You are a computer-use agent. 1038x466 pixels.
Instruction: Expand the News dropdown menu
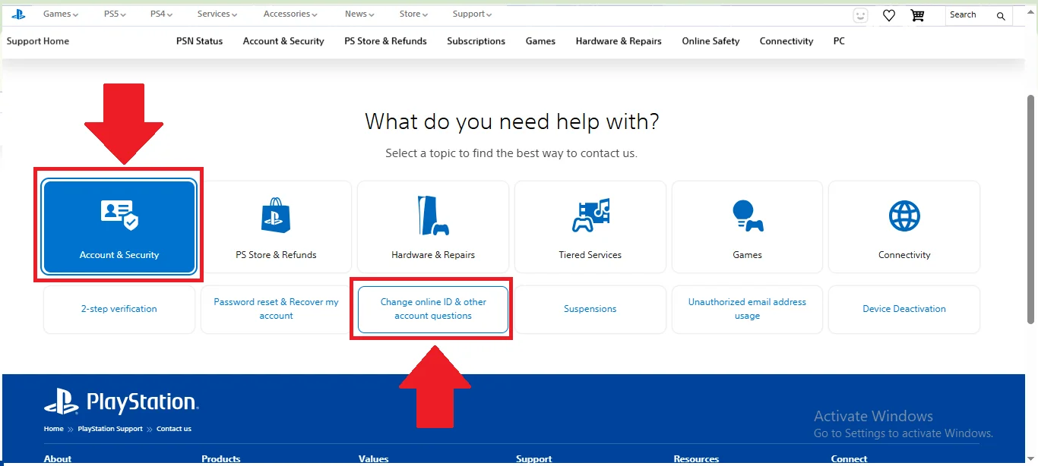(359, 14)
